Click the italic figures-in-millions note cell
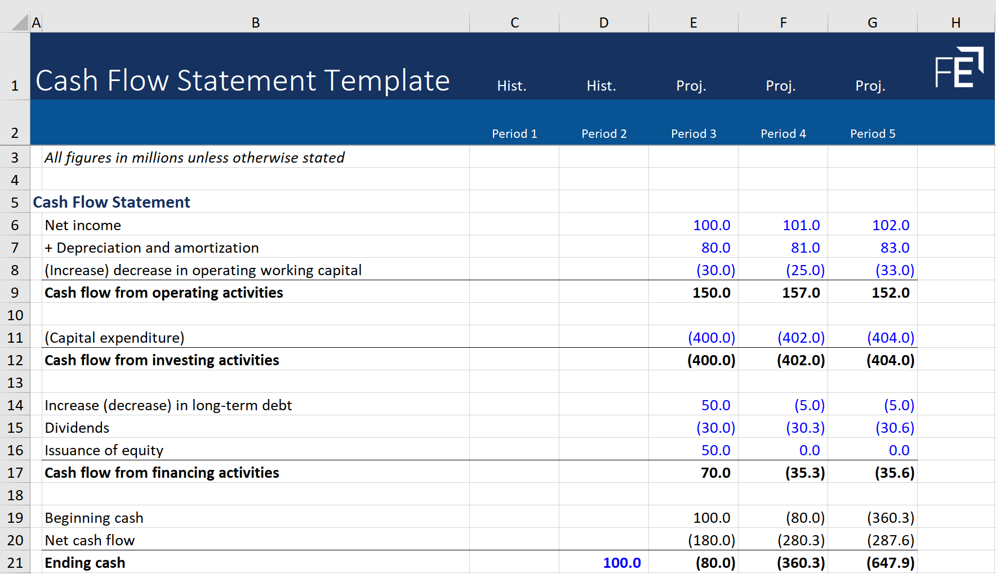The height and width of the screenshot is (574, 996). pos(194,158)
